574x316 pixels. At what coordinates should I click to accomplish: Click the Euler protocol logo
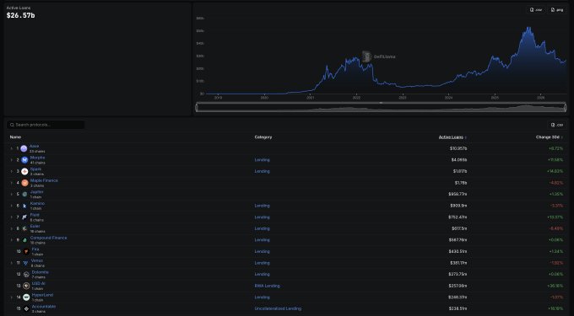point(24,228)
